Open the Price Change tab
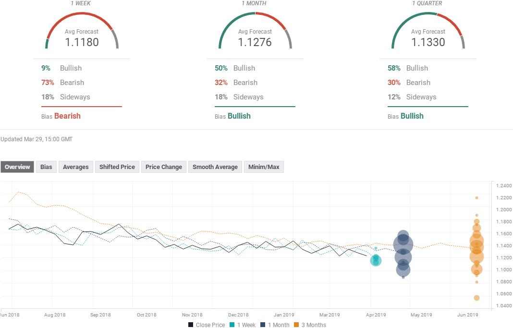 (163, 167)
